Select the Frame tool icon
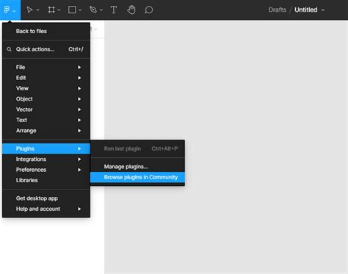The height and width of the screenshot is (274, 348). pos(51,10)
